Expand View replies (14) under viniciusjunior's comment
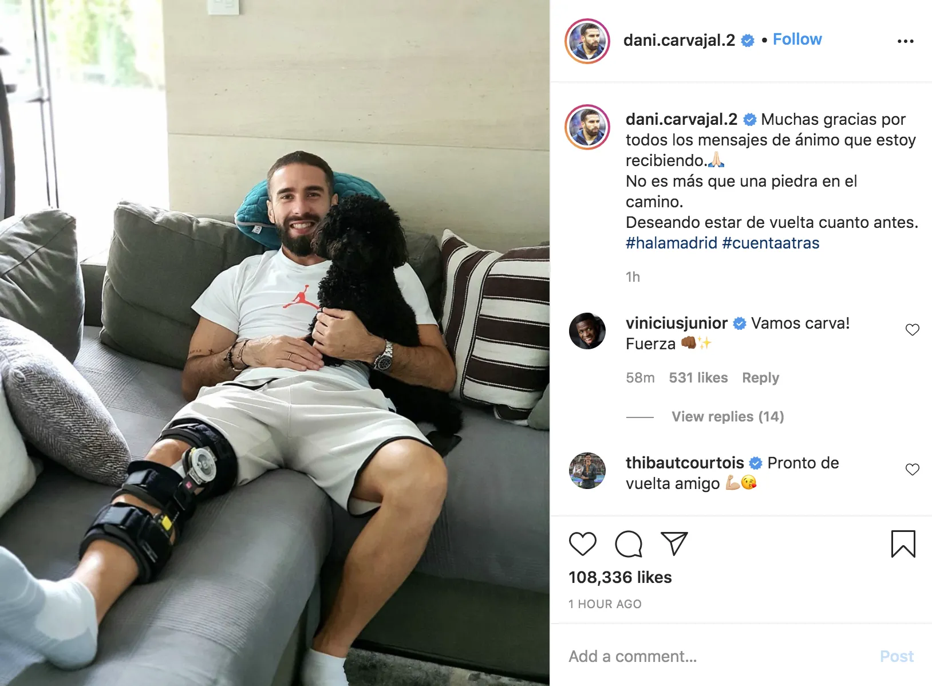This screenshot has width=932, height=686. 728,416
